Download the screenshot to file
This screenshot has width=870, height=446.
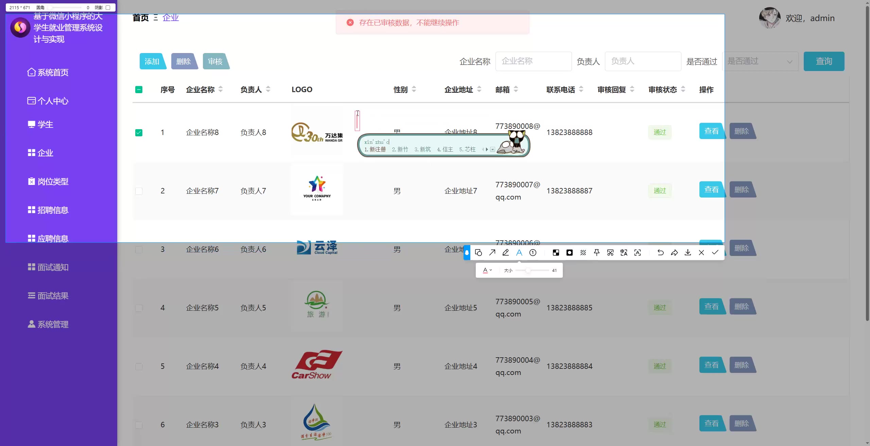688,252
